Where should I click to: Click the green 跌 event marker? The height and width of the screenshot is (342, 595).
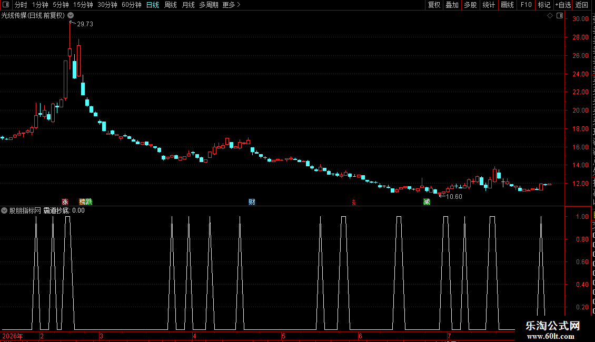(x=89, y=202)
